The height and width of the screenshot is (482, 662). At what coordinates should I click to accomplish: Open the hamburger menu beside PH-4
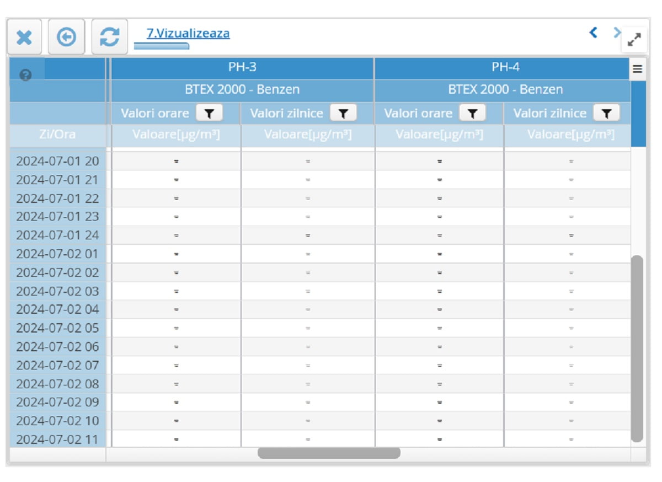point(637,69)
